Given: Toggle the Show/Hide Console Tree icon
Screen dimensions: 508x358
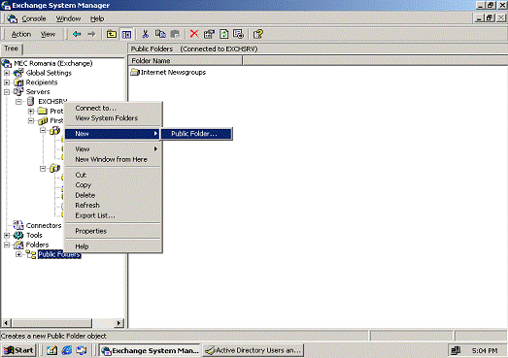Looking at the screenshot, I should (x=126, y=34).
